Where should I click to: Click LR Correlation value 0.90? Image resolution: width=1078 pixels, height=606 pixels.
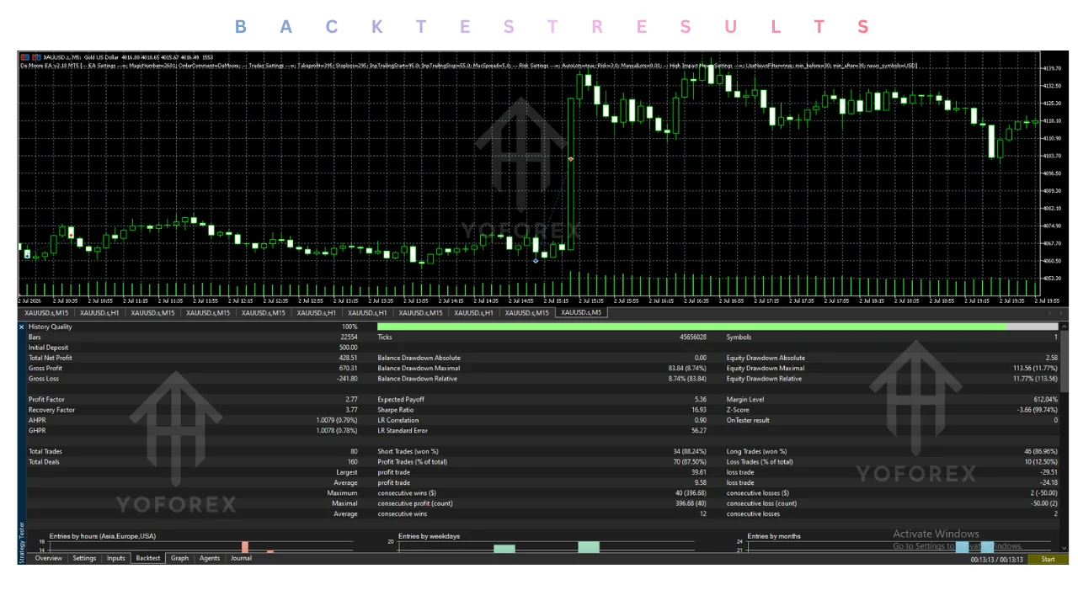[x=701, y=420]
